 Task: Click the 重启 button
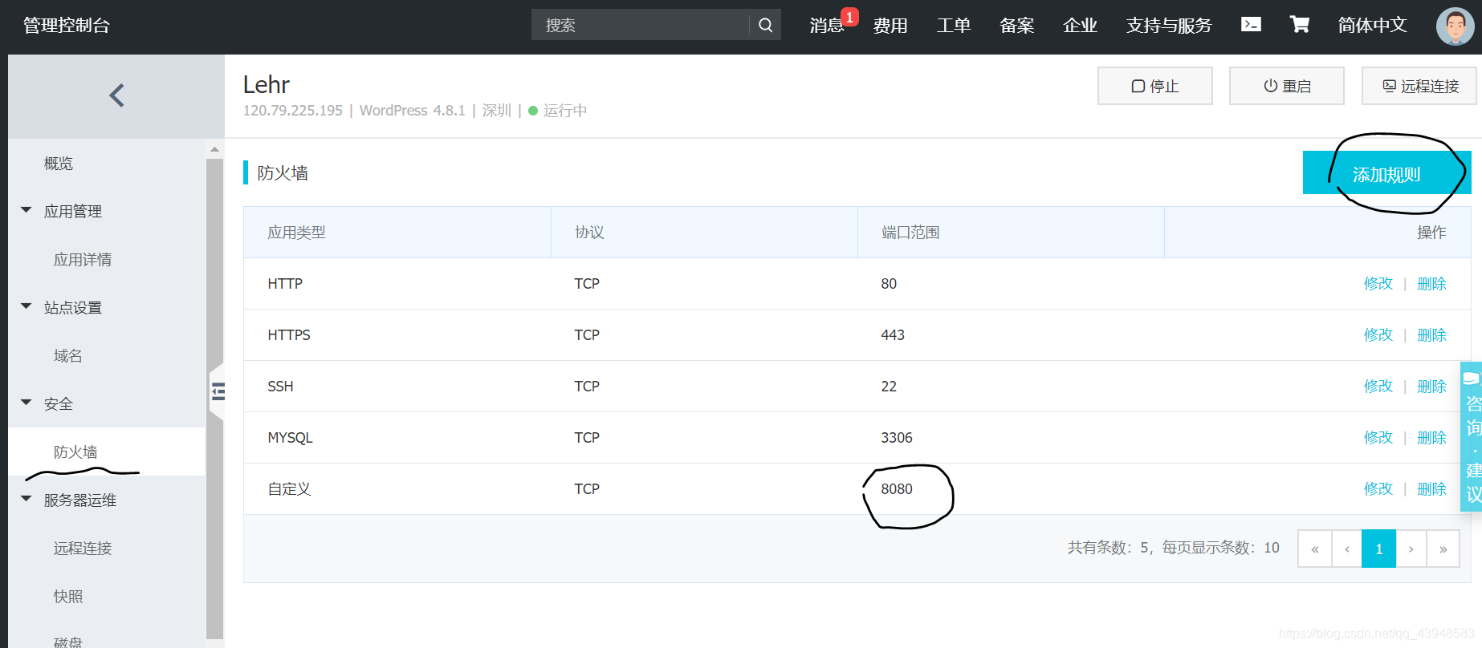click(1287, 86)
